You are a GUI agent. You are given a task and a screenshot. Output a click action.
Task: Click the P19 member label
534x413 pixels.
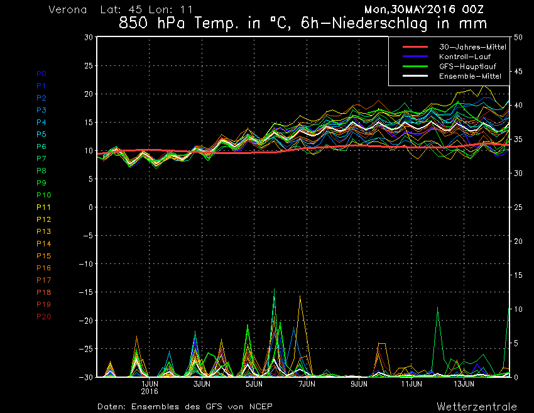(x=43, y=304)
